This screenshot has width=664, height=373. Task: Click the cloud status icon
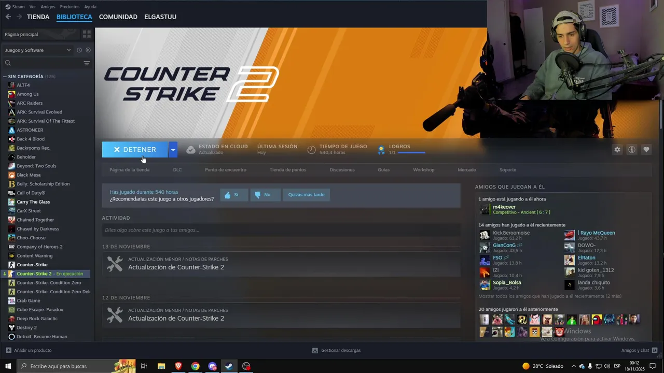[x=191, y=150]
